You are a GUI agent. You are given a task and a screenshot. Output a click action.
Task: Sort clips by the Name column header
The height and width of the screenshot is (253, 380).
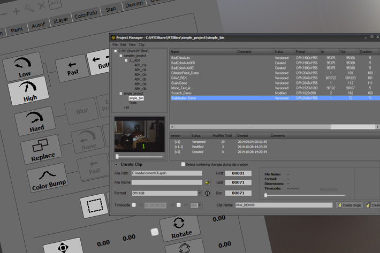pyautogui.click(x=203, y=51)
